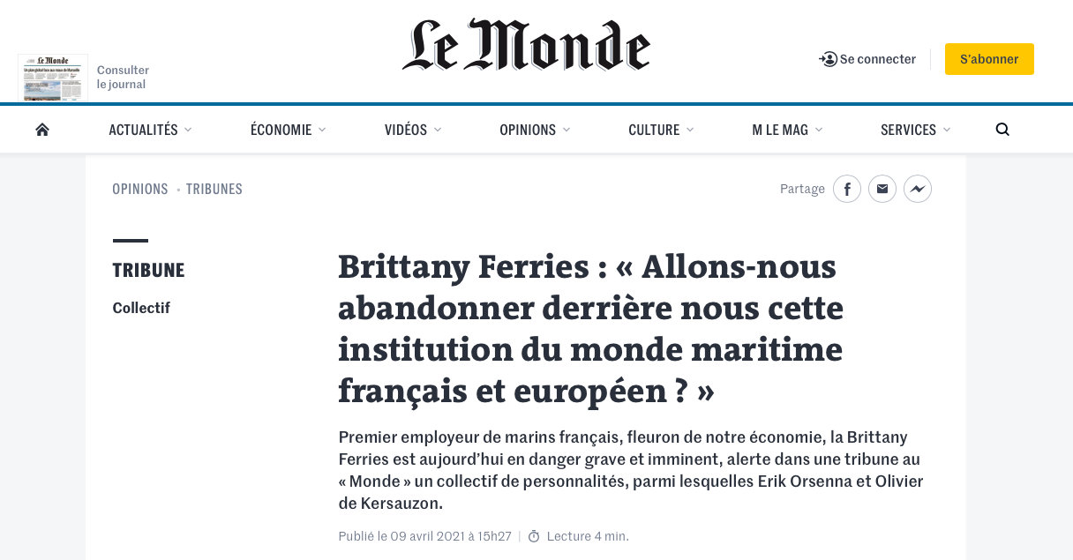
Task: Open the Culture navigation menu
Action: 661,130
